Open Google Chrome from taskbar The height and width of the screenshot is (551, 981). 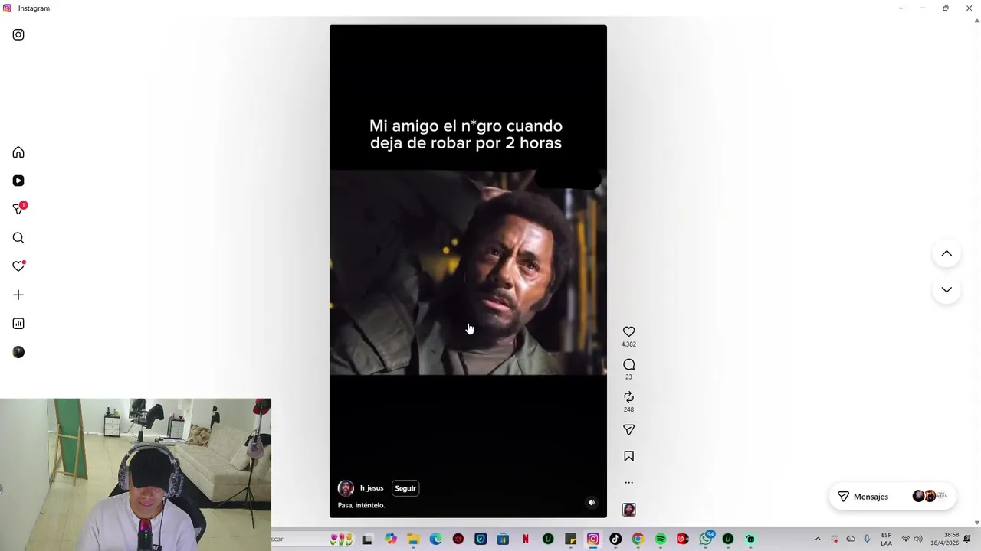pos(638,540)
